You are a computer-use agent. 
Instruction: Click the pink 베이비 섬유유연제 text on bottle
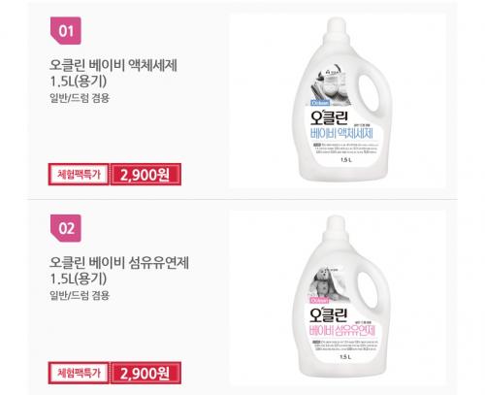[342, 331]
